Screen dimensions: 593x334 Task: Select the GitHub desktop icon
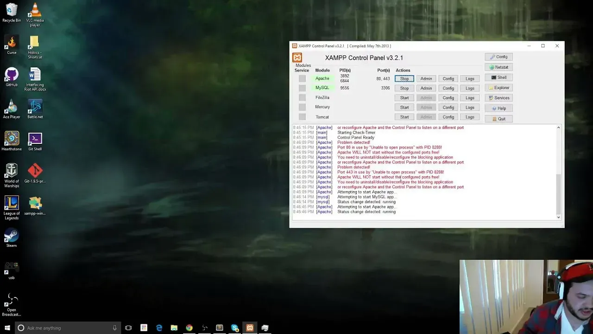point(12,77)
